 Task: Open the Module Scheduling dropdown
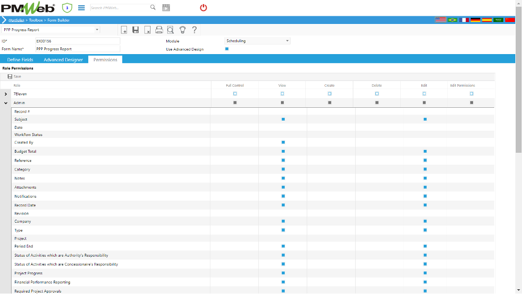pos(287,41)
